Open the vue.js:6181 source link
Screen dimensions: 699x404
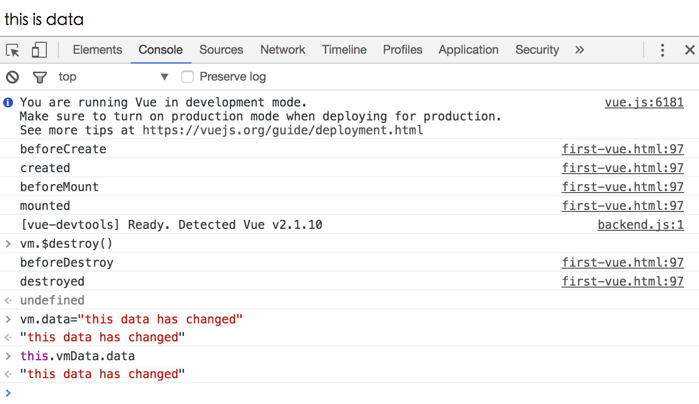tap(644, 103)
